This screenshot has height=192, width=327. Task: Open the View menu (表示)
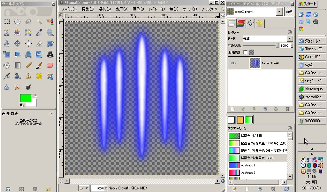(122, 9)
